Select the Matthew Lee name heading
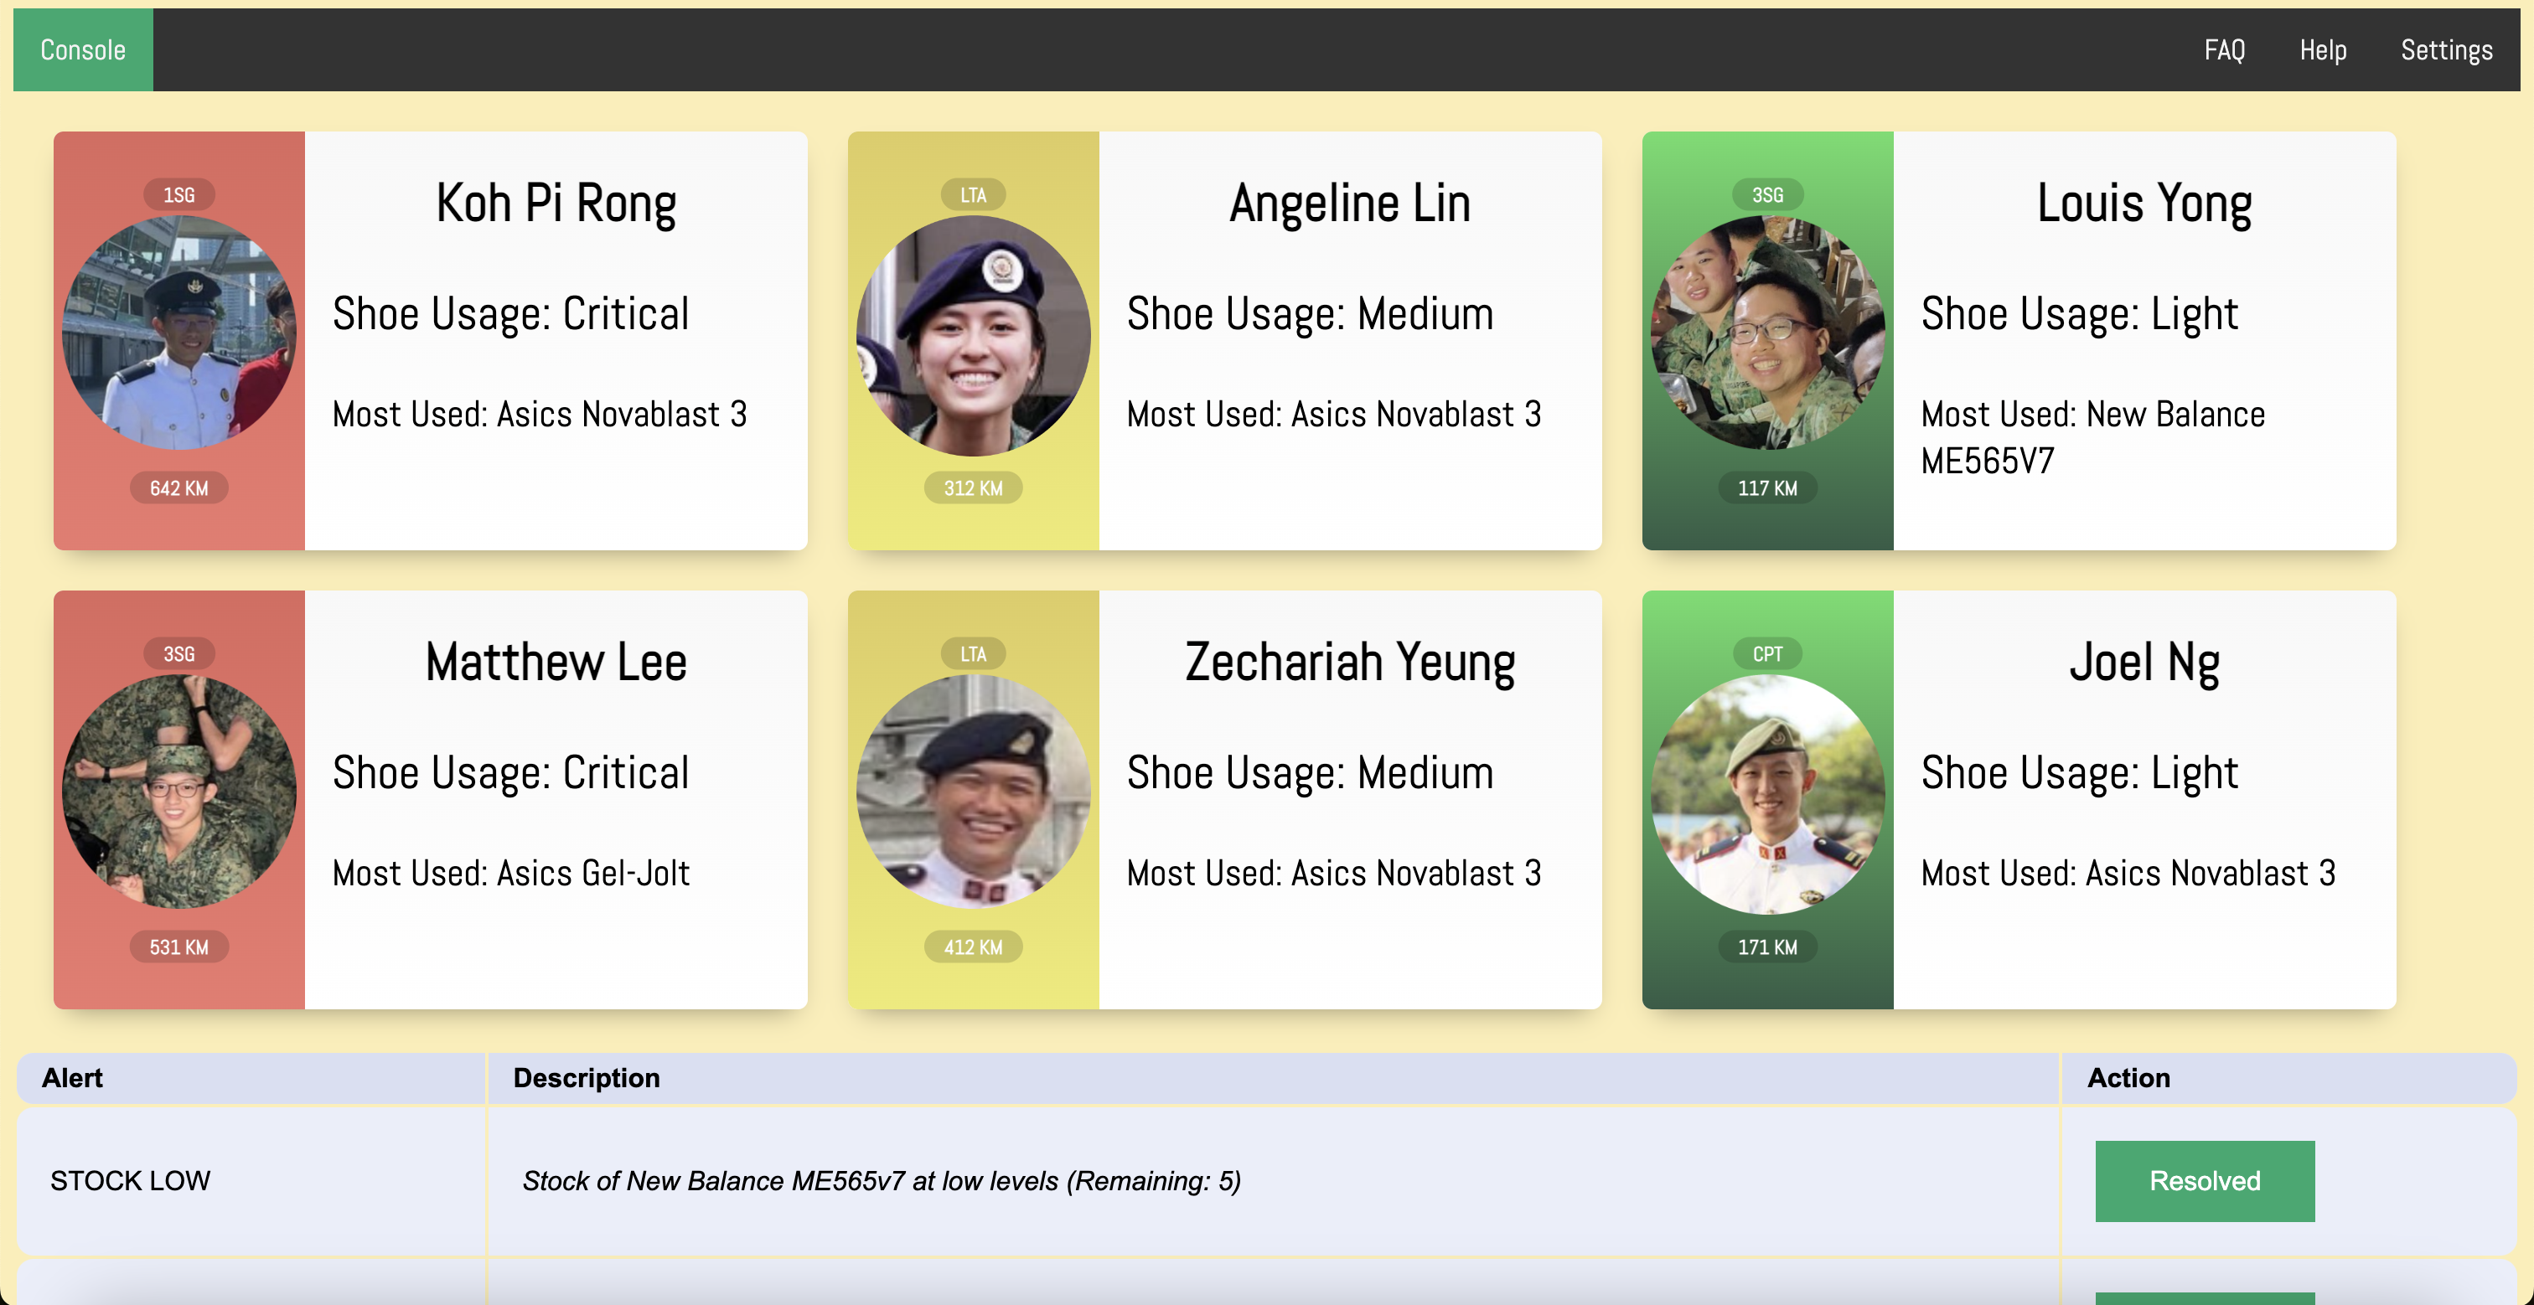Image resolution: width=2534 pixels, height=1305 pixels. tap(556, 662)
